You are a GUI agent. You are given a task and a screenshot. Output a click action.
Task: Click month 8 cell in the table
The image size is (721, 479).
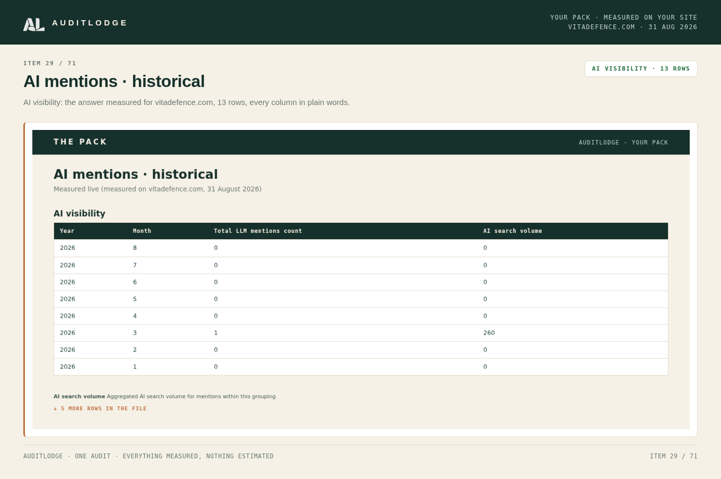pos(135,248)
